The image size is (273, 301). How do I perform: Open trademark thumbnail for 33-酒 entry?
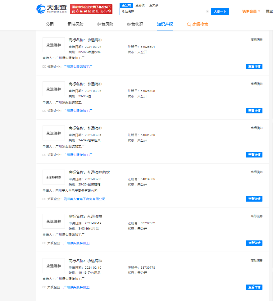pos(54,89)
